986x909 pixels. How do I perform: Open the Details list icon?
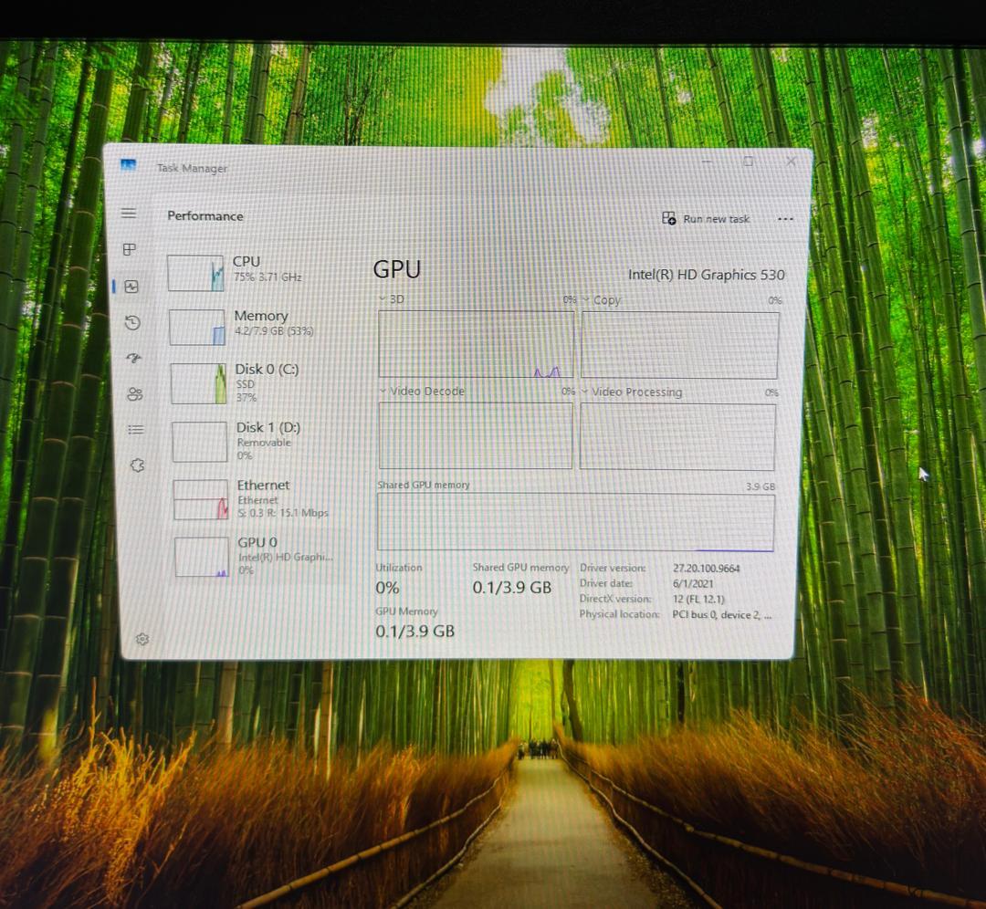(136, 430)
